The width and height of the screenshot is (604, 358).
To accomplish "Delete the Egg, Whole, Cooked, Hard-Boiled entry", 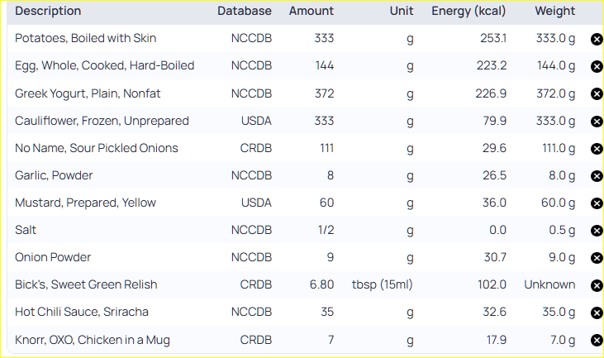I will 597,66.
